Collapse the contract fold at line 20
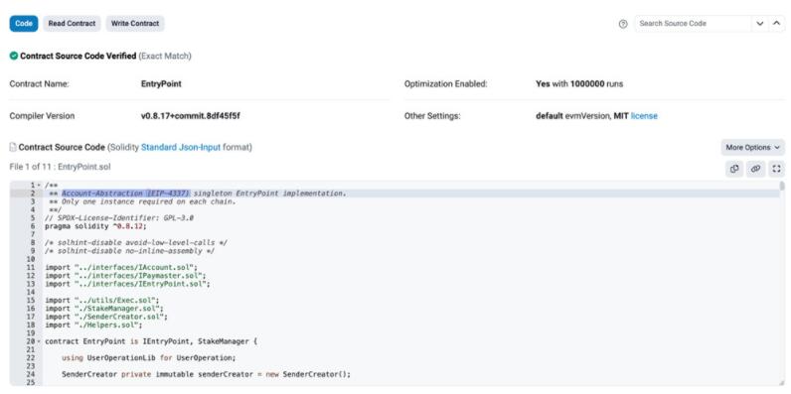 [x=39, y=341]
